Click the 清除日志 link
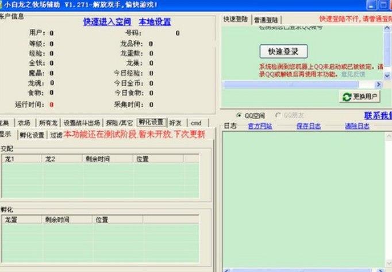The image size is (392, 272). [357, 126]
